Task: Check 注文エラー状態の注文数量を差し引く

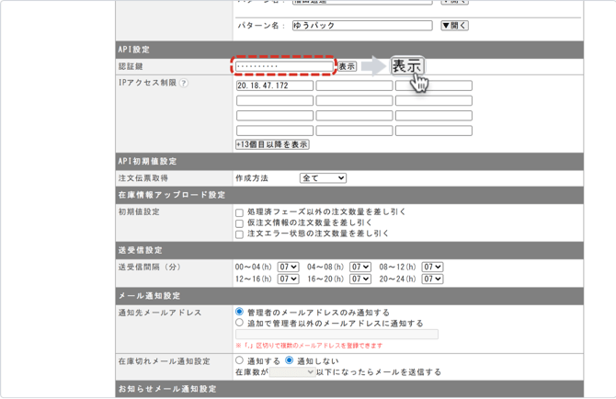Action: click(x=240, y=234)
